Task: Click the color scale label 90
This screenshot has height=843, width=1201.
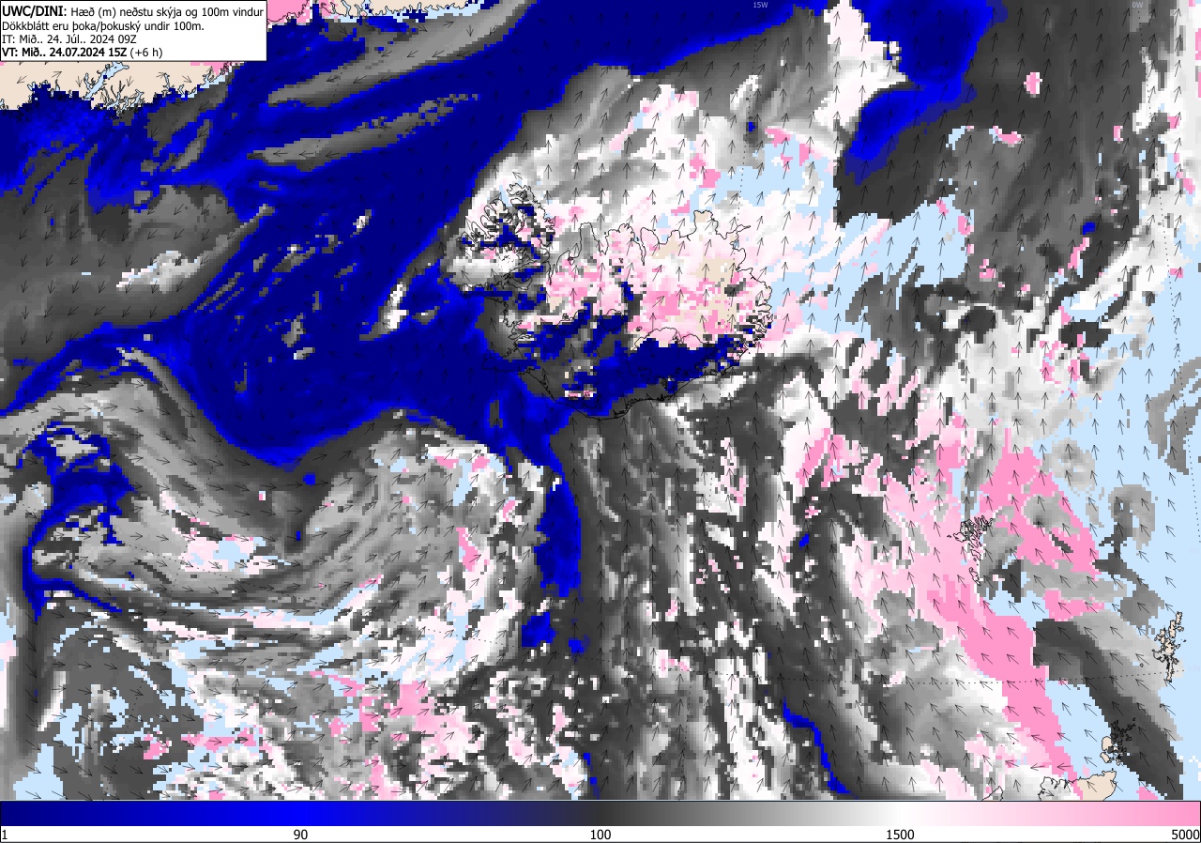Action: click(x=300, y=835)
